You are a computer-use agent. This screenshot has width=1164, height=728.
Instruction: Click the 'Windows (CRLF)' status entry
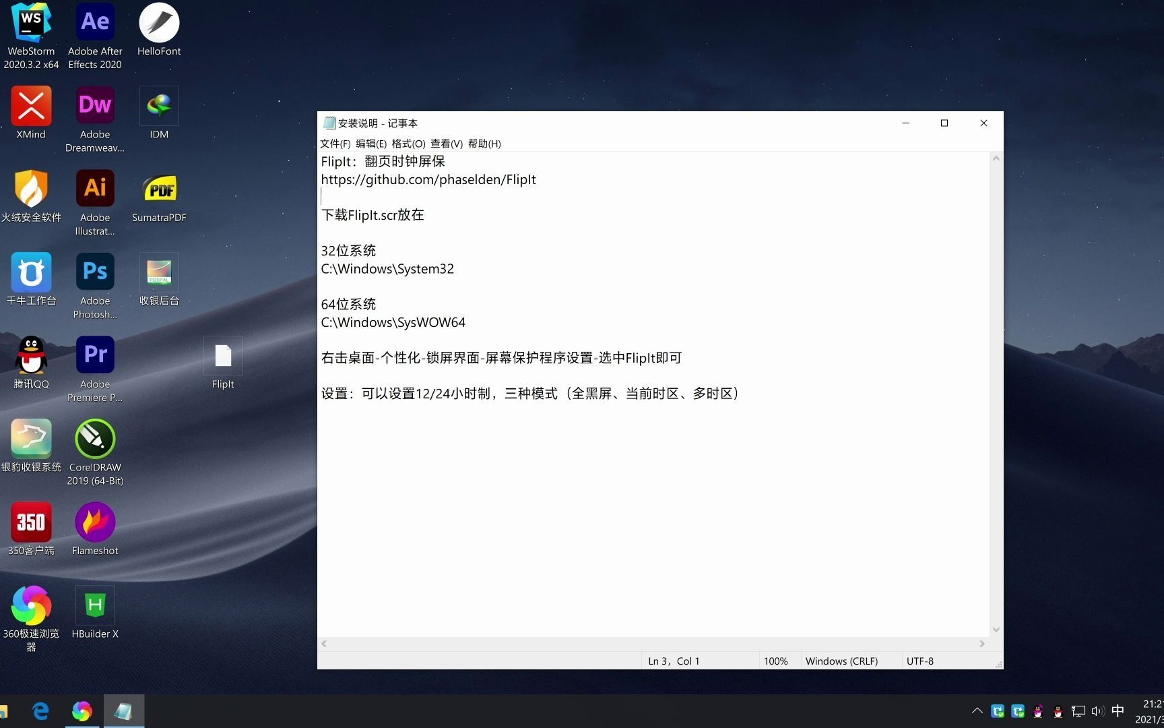coord(841,661)
